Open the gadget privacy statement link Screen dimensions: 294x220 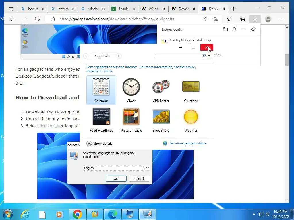(141, 69)
